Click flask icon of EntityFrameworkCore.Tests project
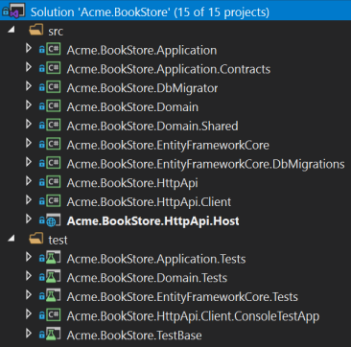This screenshot has width=351, height=347. point(53,295)
